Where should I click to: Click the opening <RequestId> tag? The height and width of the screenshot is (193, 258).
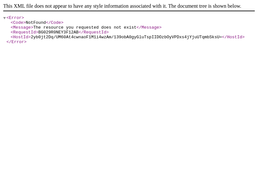coord(24,32)
